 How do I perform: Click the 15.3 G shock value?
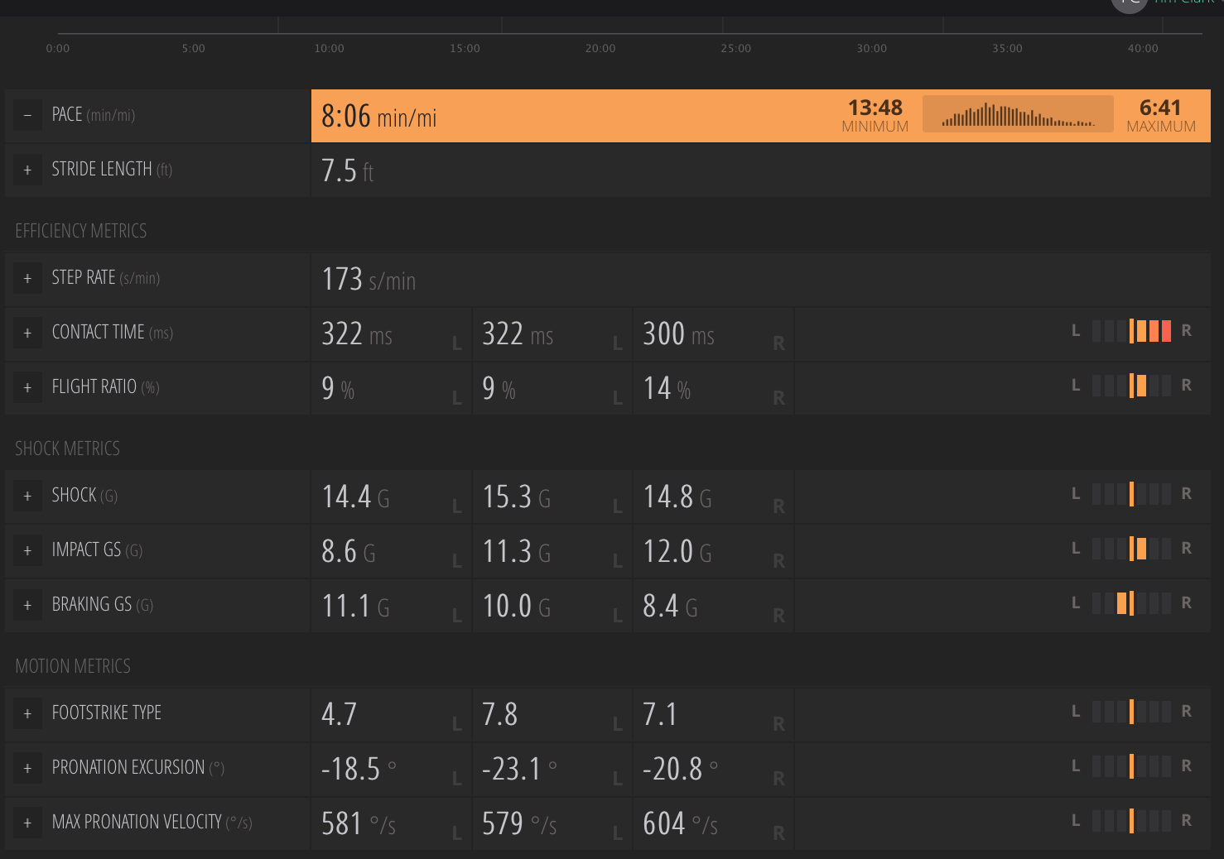(517, 497)
